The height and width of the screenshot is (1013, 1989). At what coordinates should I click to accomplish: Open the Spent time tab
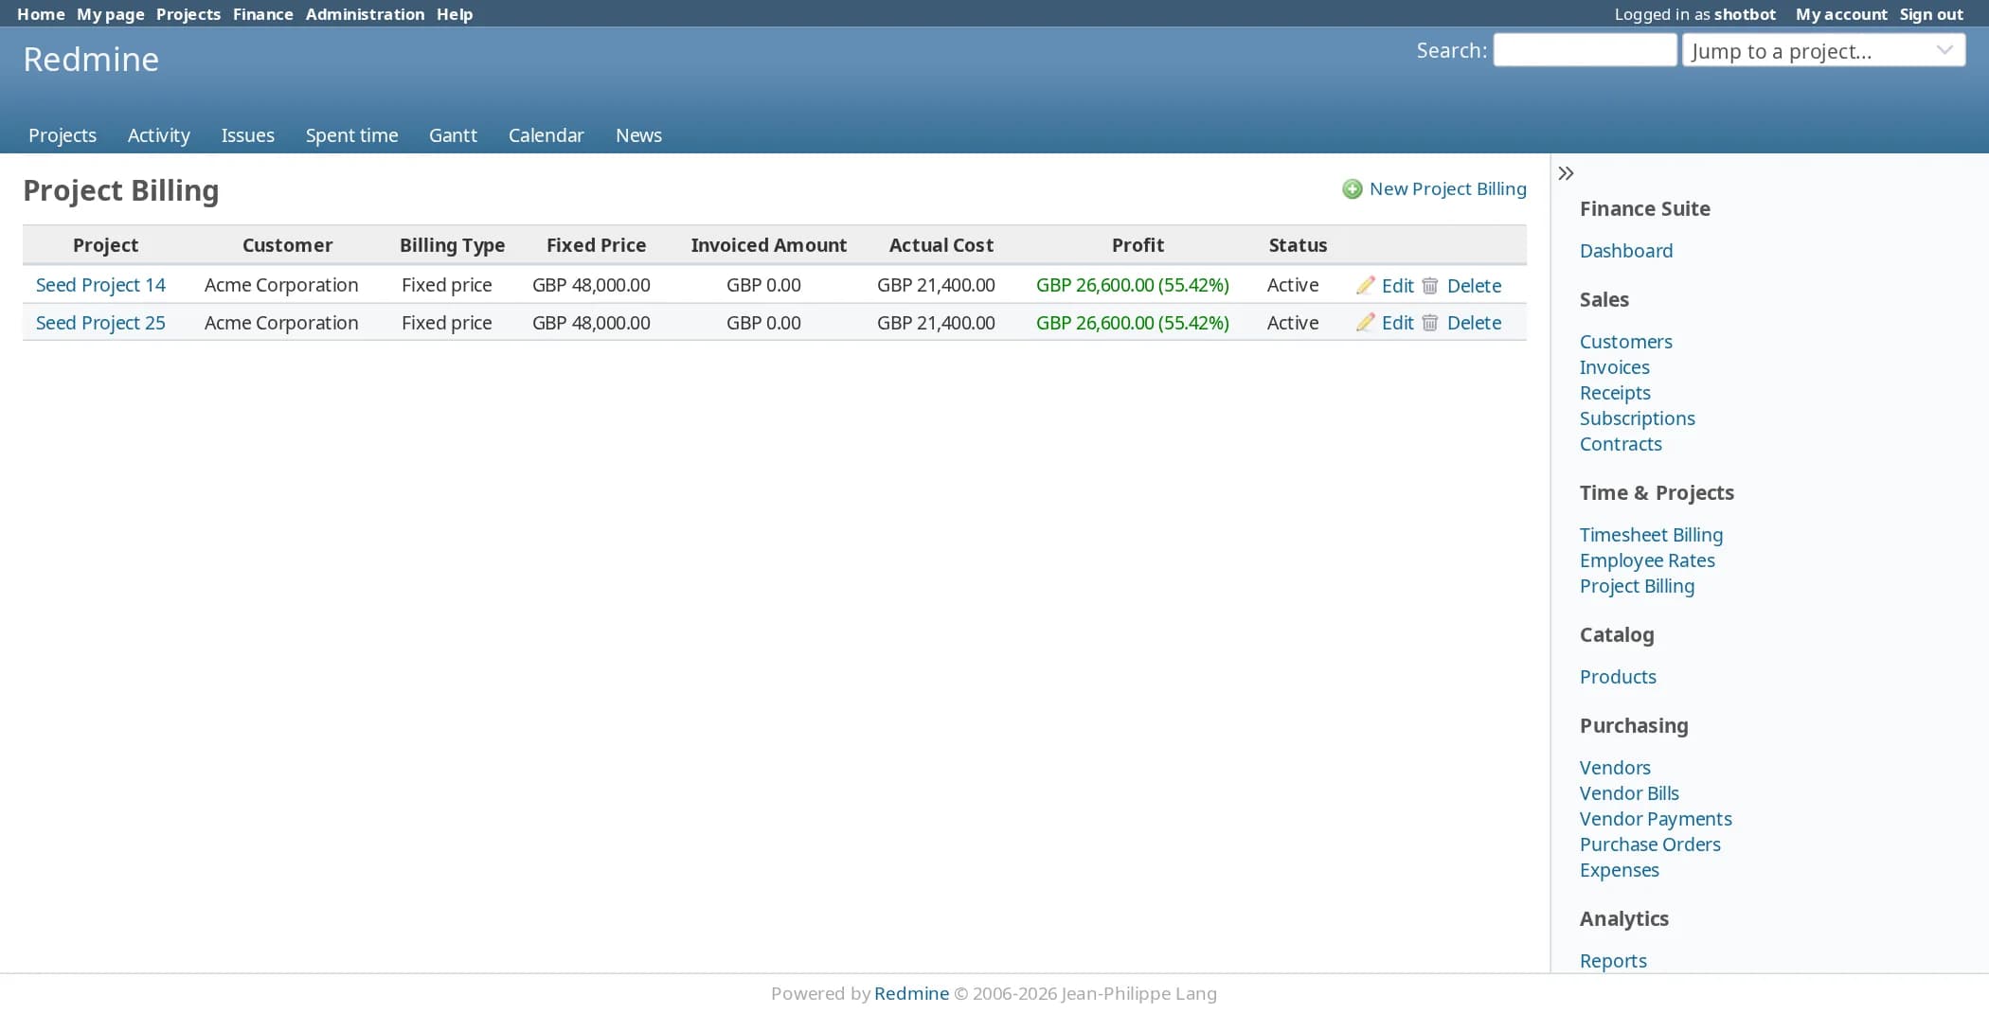[351, 135]
